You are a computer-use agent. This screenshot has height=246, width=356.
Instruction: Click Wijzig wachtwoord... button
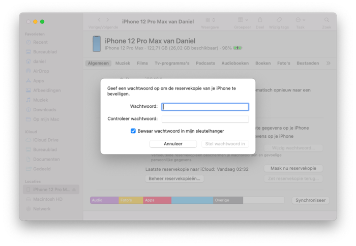[x=293, y=148]
